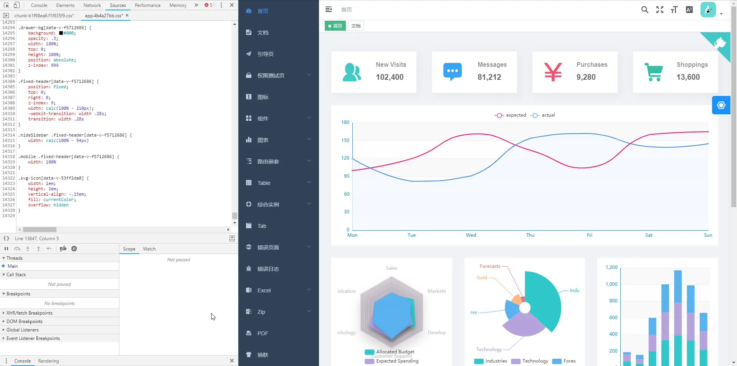The image size is (737, 366).
Task: Expand the 图表 sidebar submenu
Action: point(279,140)
